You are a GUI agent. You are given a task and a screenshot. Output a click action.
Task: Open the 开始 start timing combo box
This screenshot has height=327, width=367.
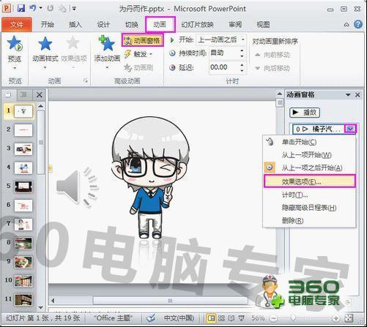pos(221,40)
